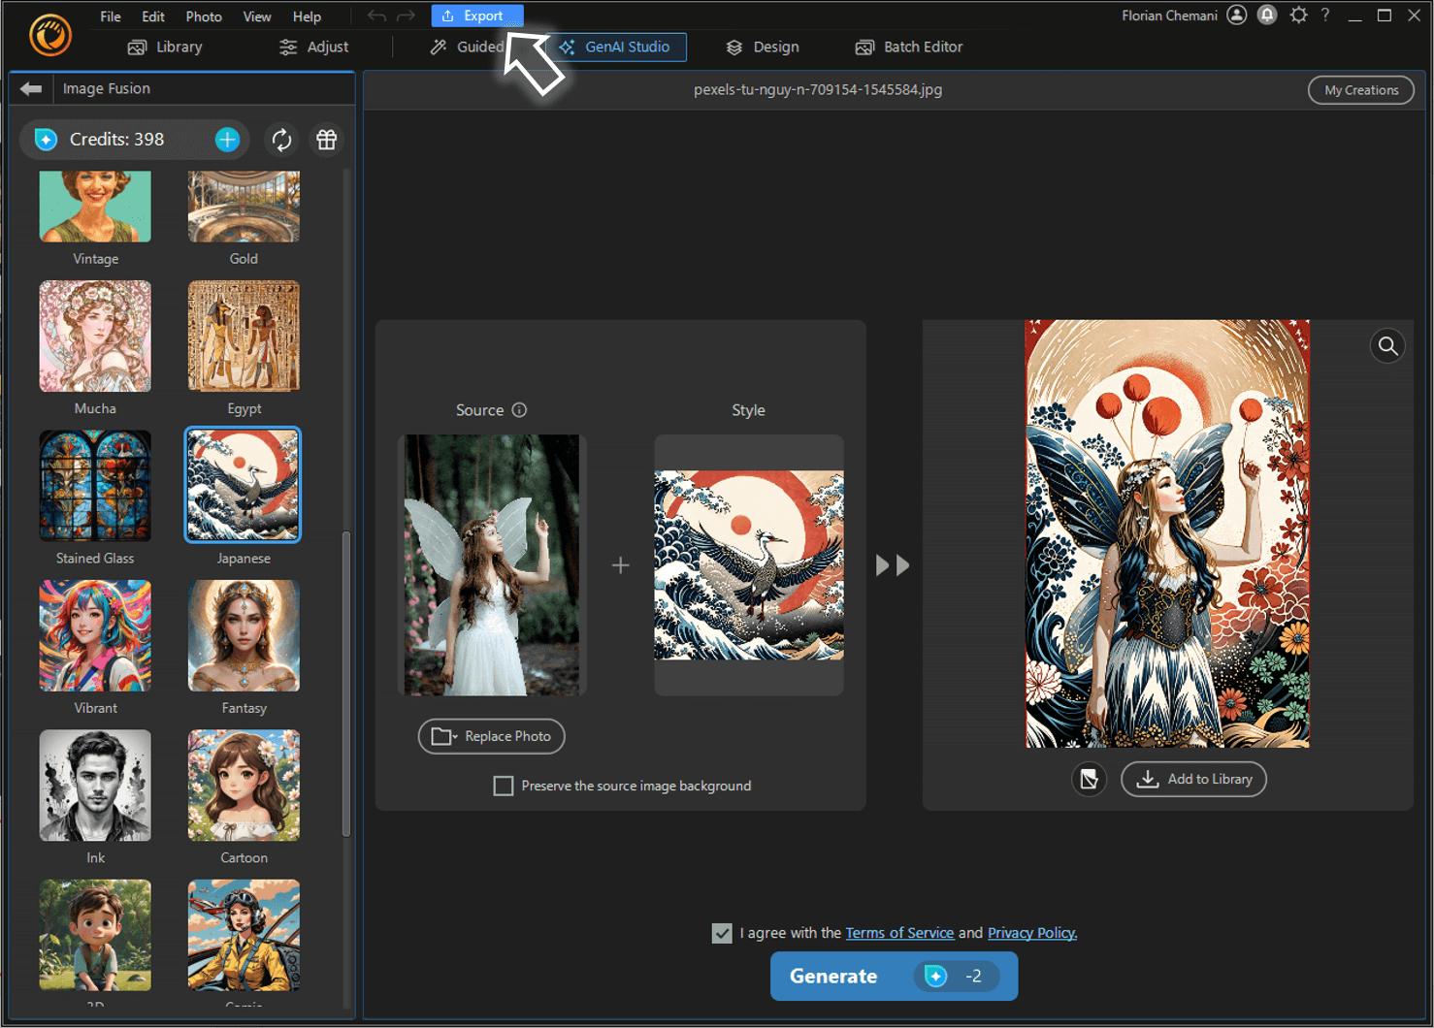Select the Egypt style thumbnail
This screenshot has width=1434, height=1028.
point(244,336)
